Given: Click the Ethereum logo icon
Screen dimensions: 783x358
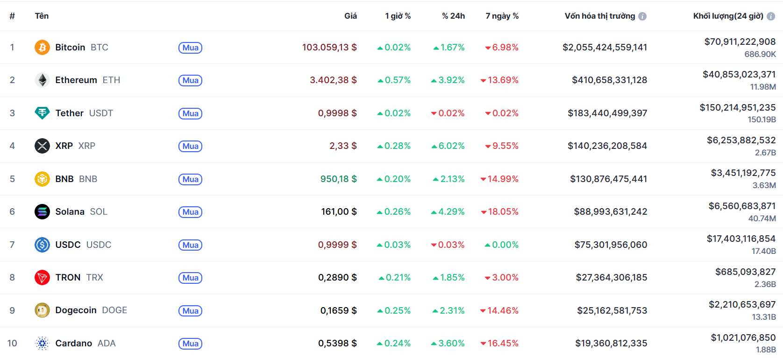Looking at the screenshot, I should point(42,80).
